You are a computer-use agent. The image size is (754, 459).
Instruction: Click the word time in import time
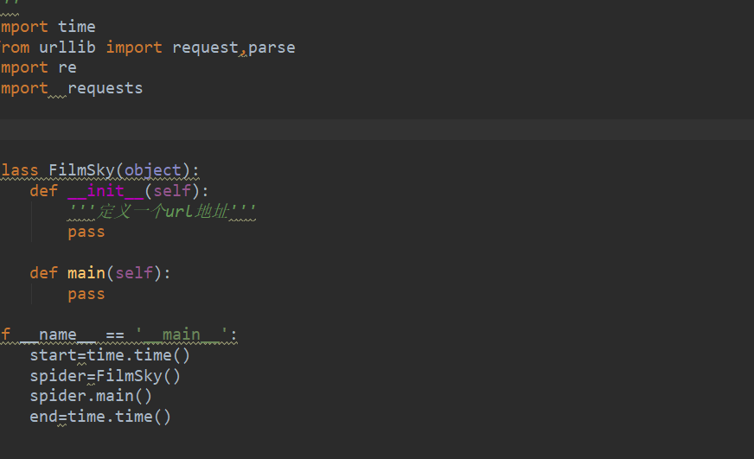(x=77, y=27)
